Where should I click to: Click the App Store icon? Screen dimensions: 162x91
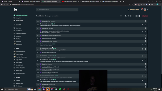(14, 41)
